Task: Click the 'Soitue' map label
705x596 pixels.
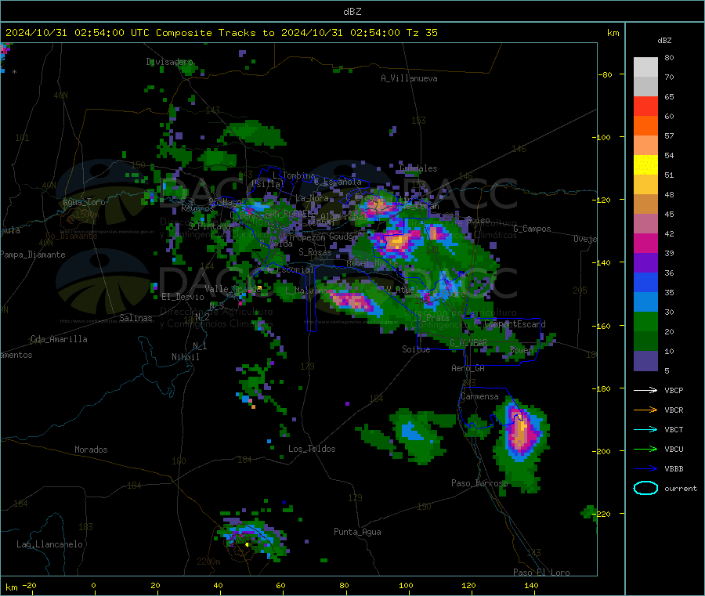Action: click(x=416, y=349)
